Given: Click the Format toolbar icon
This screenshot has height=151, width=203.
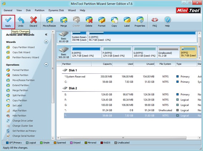Looking at the screenshot, I should point(102,22).
